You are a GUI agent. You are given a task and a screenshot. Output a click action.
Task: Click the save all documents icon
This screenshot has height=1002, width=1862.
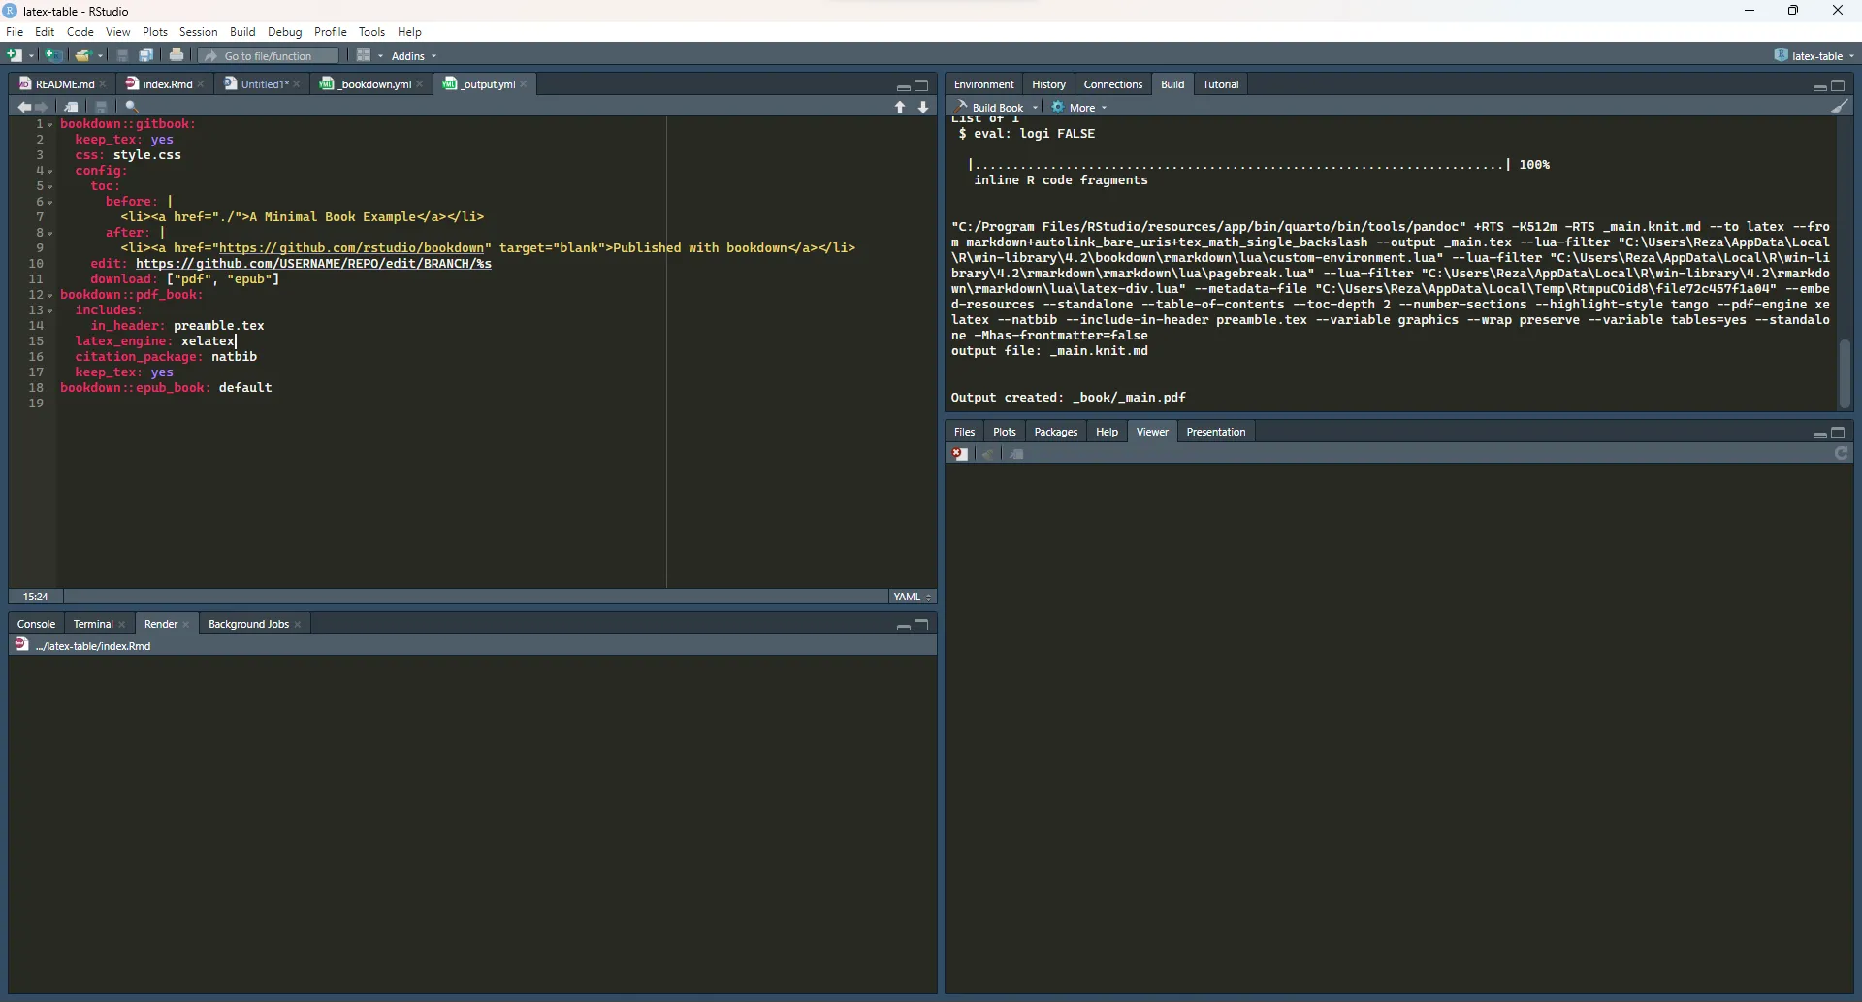[x=146, y=56]
